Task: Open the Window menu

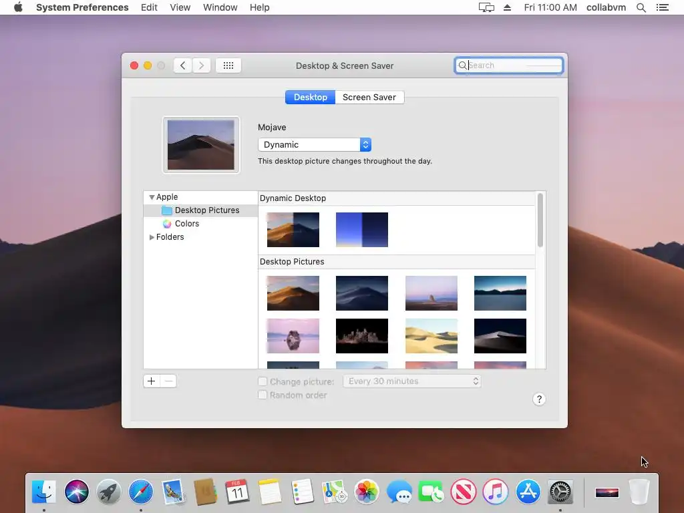Action: pos(220,7)
